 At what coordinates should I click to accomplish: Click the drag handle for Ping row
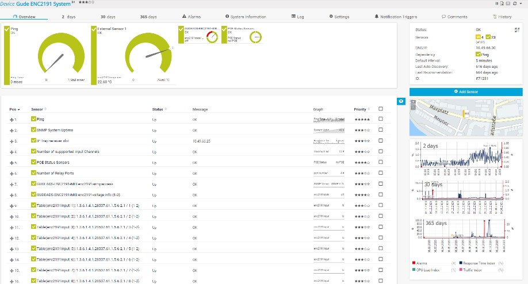pos(11,119)
